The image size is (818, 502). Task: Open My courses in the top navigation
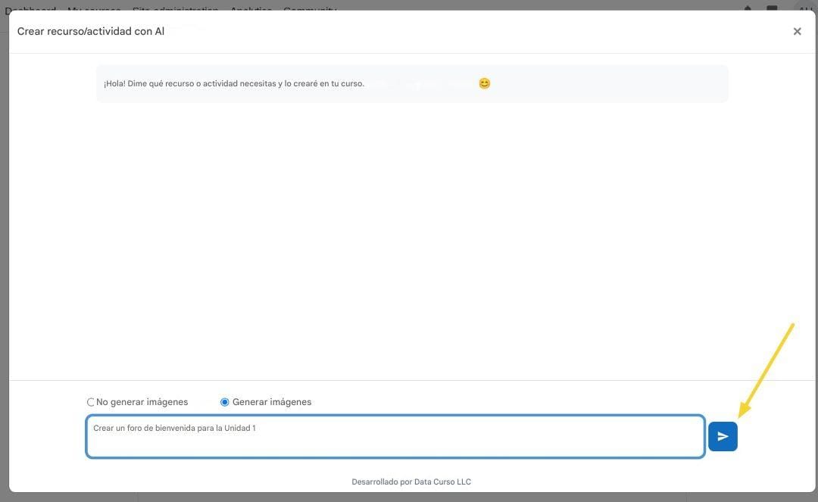point(93,6)
